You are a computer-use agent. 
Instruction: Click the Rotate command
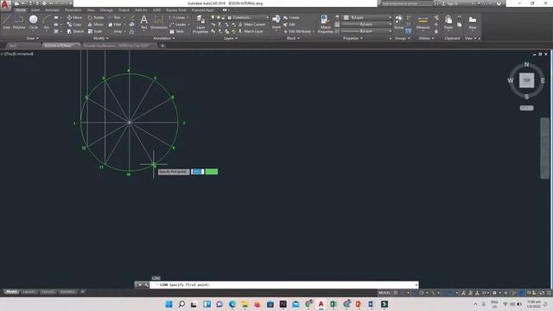coord(96,17)
